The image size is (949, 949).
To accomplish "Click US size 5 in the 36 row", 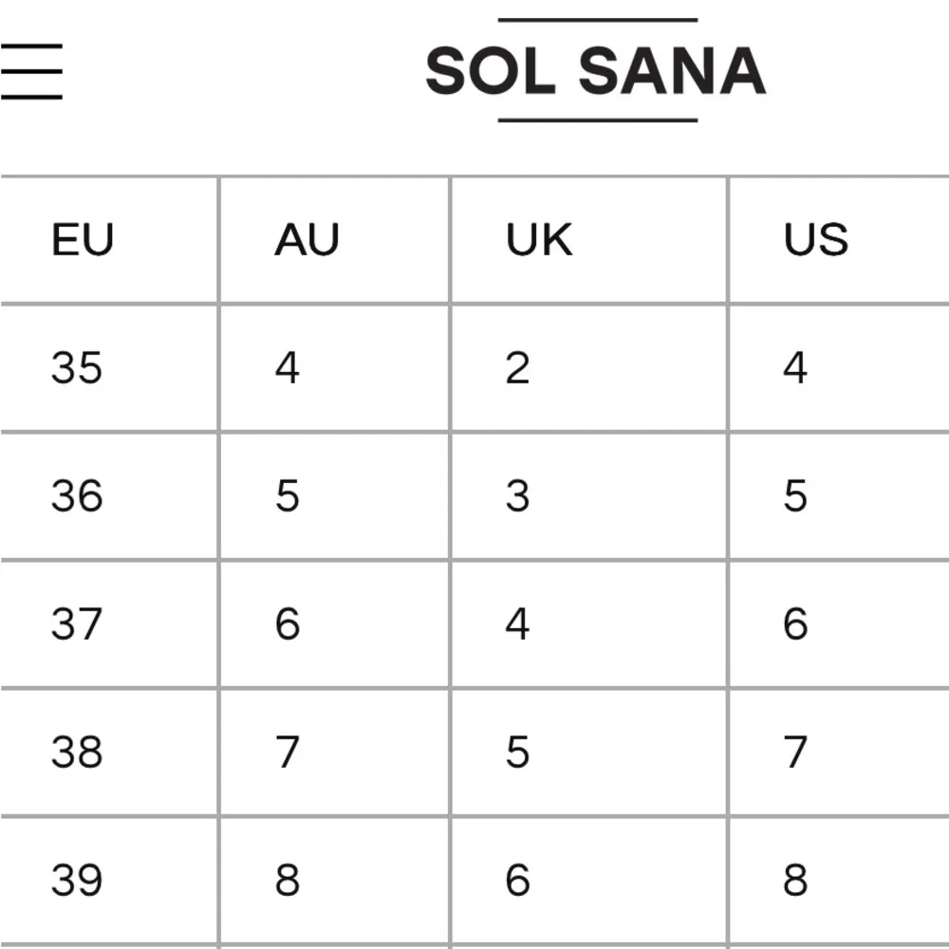I will (795, 496).
